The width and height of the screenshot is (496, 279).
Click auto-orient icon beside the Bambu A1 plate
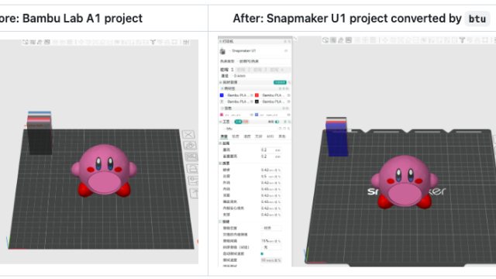(190, 146)
